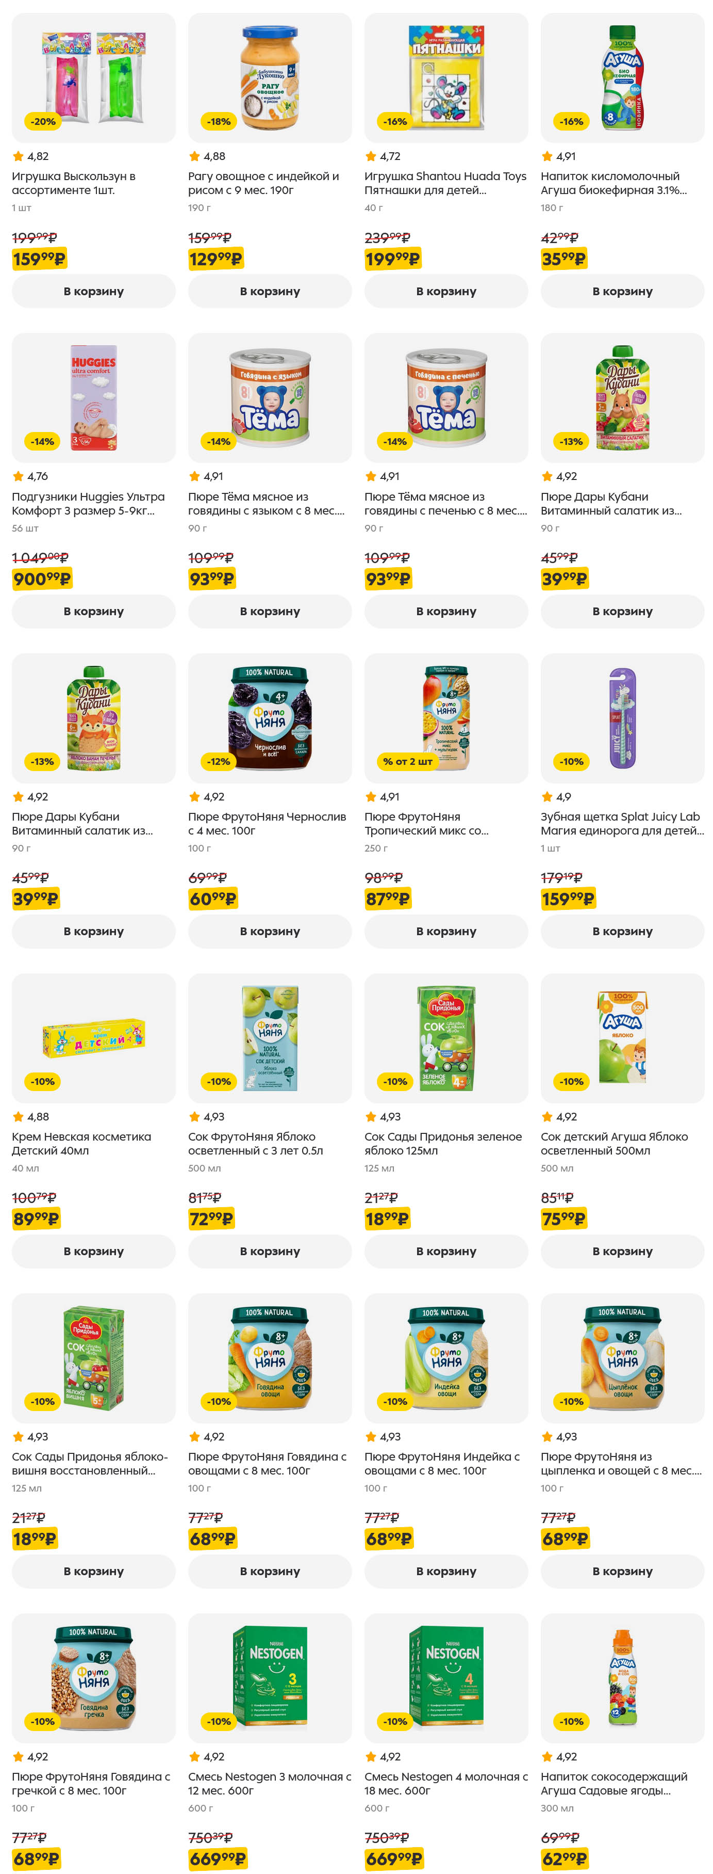Open Пюре Тёма говядина с языком title
The height and width of the screenshot is (1874, 713).
tap(266, 503)
